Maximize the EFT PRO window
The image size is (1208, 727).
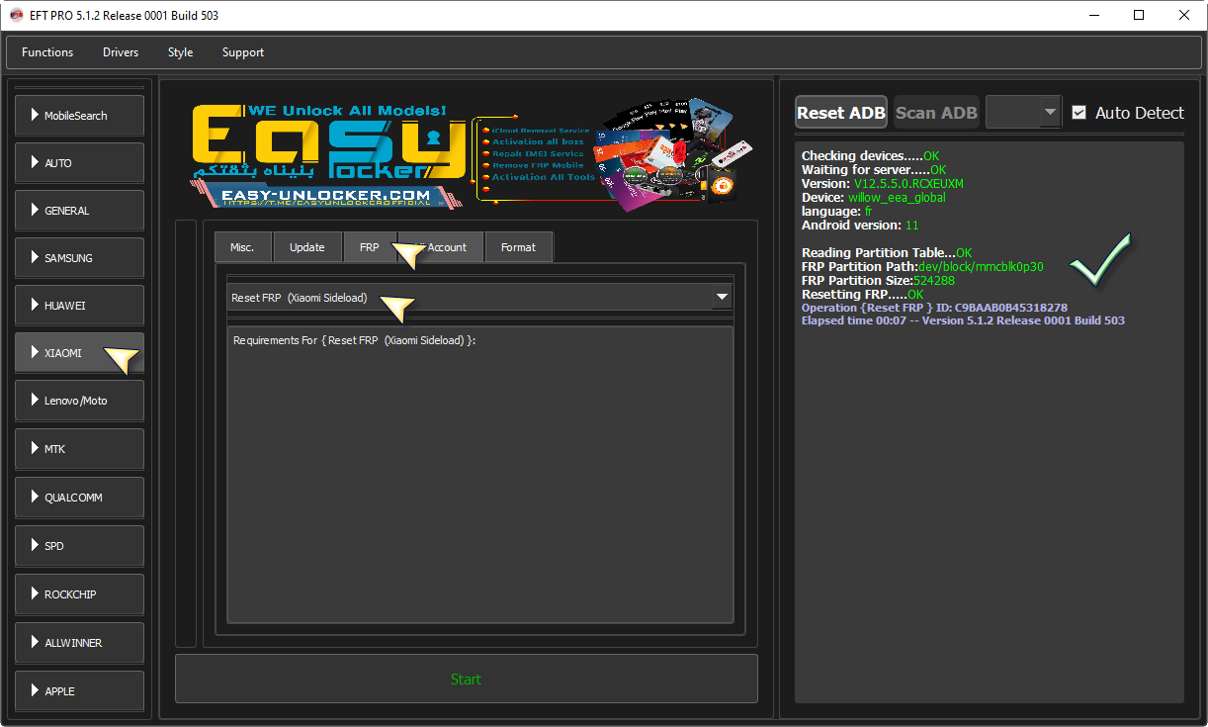[x=1140, y=16]
